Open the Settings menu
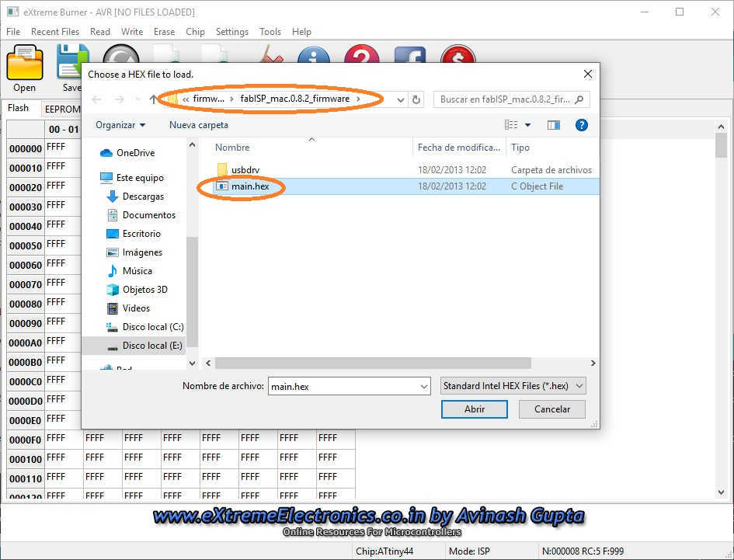This screenshot has height=560, width=734. pos(232,32)
